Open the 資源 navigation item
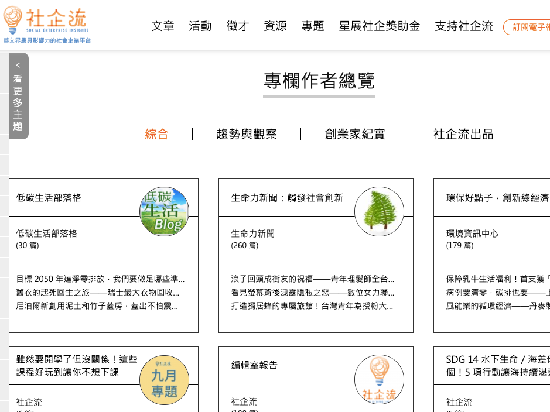The height and width of the screenshot is (412, 550). 275,26
